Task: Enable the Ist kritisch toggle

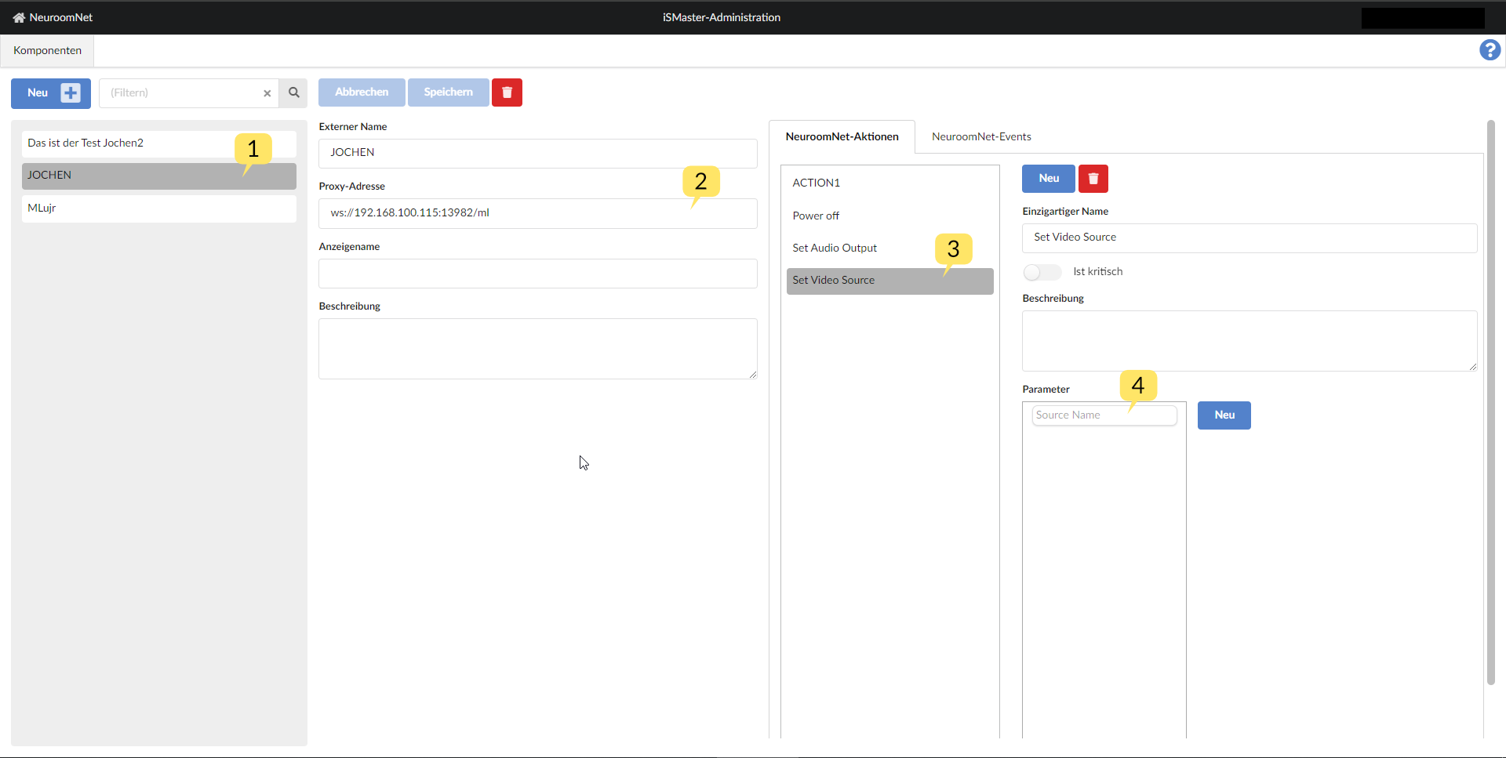Action: point(1042,272)
